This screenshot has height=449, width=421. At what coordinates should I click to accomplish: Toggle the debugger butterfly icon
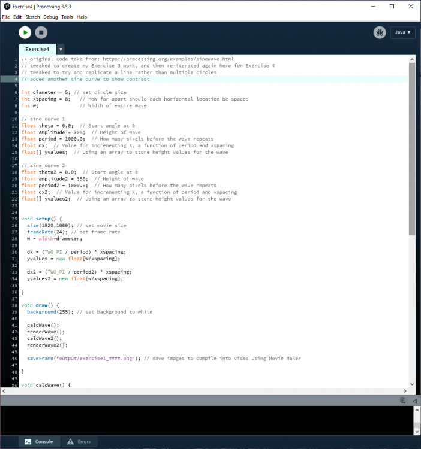(379, 33)
